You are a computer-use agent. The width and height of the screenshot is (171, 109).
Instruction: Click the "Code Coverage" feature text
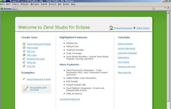pos(74,53)
